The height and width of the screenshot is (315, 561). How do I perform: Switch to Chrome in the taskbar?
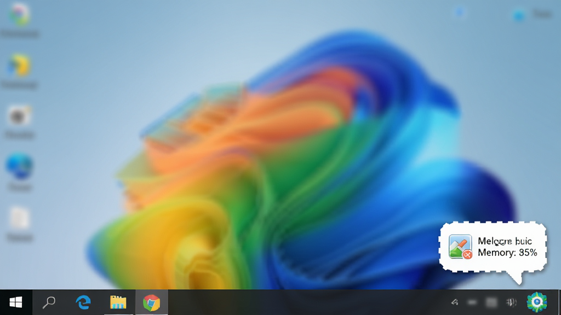click(x=151, y=302)
